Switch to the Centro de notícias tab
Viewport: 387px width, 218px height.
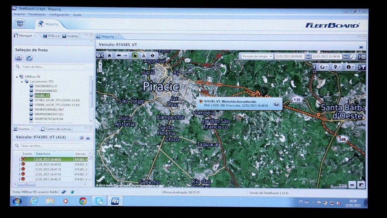point(56,129)
